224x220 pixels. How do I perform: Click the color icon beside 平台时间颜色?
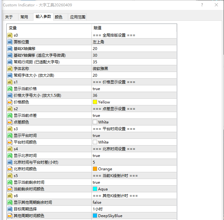coord(10,142)
